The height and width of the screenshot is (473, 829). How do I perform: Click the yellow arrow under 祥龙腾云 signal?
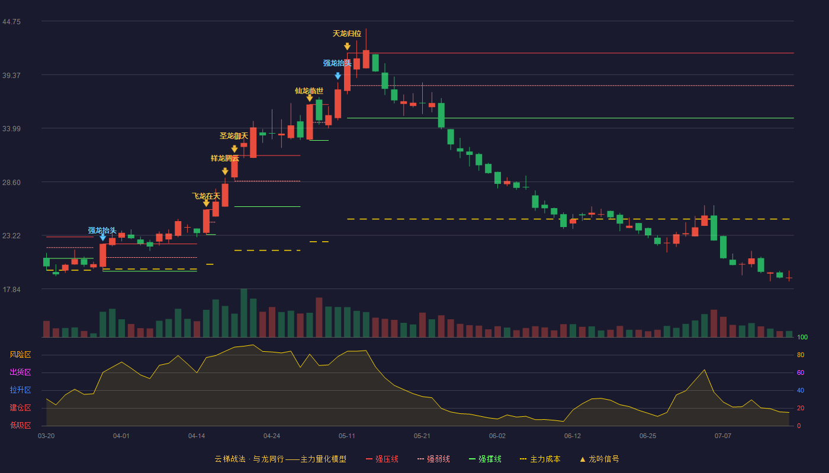[x=225, y=171]
